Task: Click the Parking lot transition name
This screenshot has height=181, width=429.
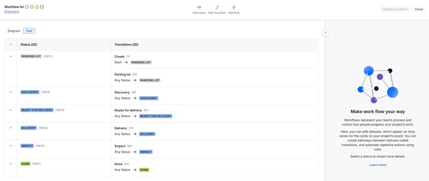Action: click(x=122, y=74)
